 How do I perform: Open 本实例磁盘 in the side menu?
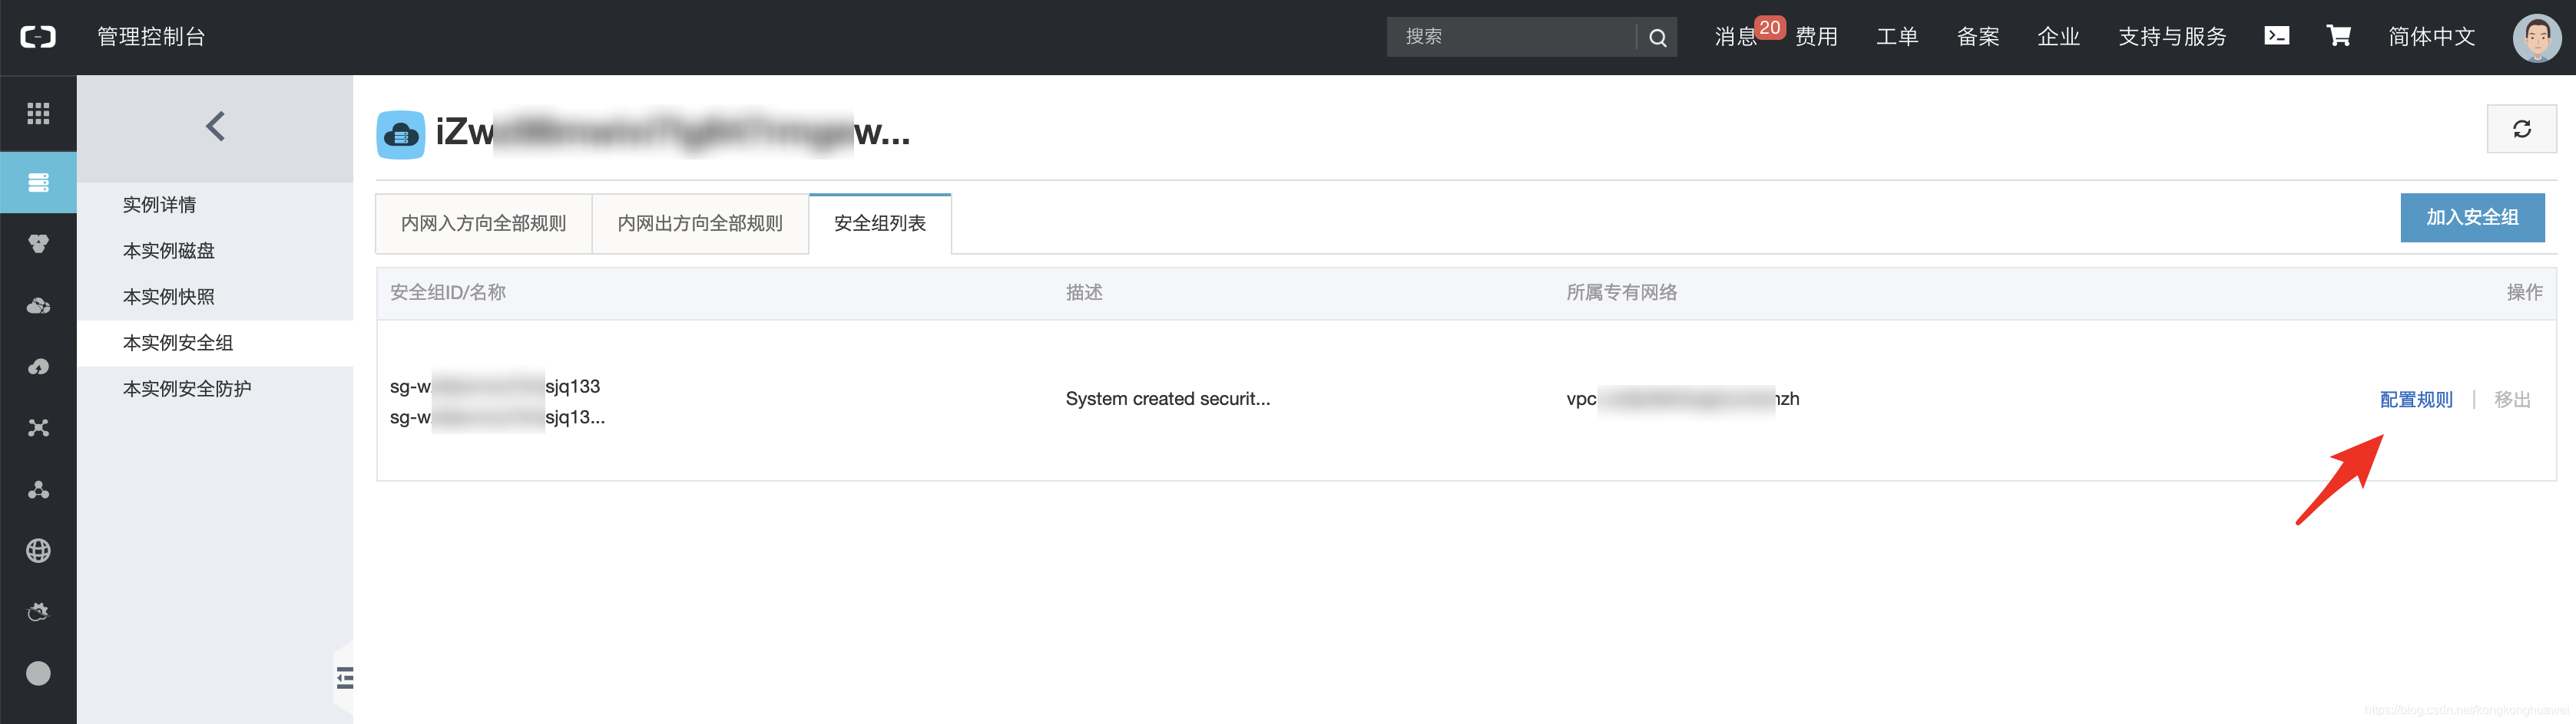click(215, 251)
